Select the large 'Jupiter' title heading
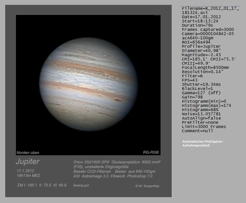This screenshot has height=203, width=246. point(28,161)
